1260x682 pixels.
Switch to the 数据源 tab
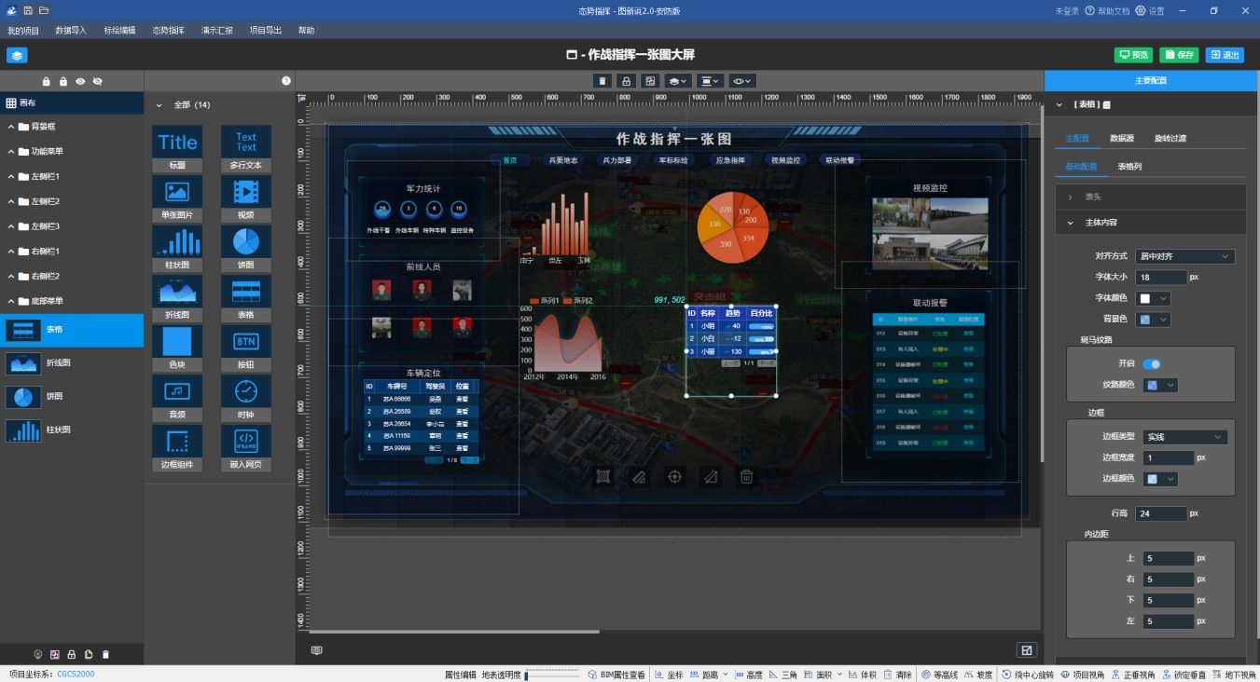[1121, 138]
